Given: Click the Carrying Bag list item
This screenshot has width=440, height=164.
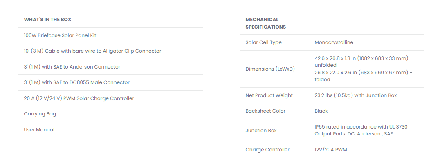Looking at the screenshot, I should (40, 114).
